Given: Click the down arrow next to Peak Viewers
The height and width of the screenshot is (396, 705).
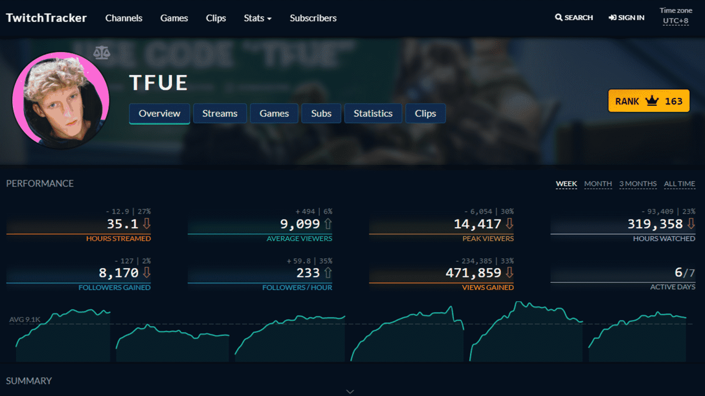Looking at the screenshot, I should point(509,224).
